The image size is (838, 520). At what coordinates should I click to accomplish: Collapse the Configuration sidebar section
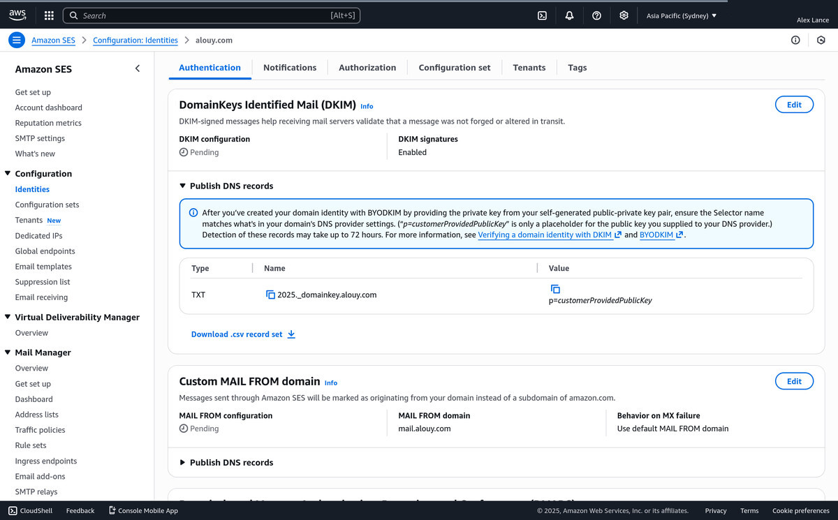8,174
